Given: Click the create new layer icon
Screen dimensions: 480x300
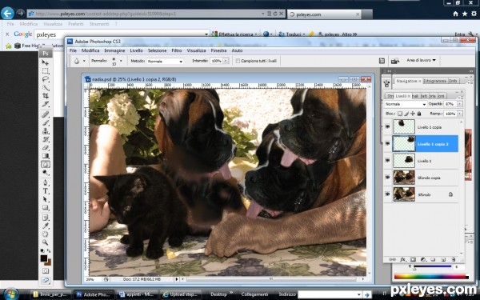Looking at the screenshot, I should 443,259.
